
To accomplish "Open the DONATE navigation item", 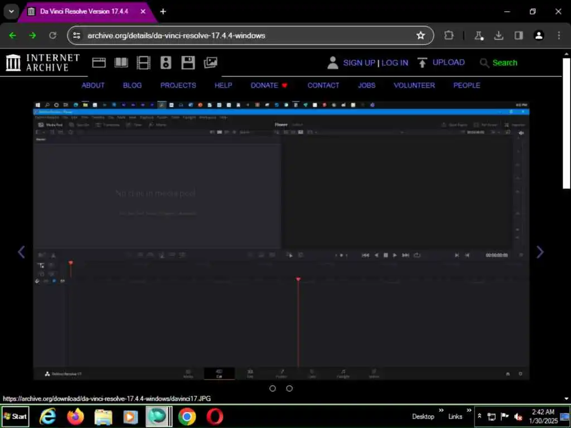I will pyautogui.click(x=269, y=85).
